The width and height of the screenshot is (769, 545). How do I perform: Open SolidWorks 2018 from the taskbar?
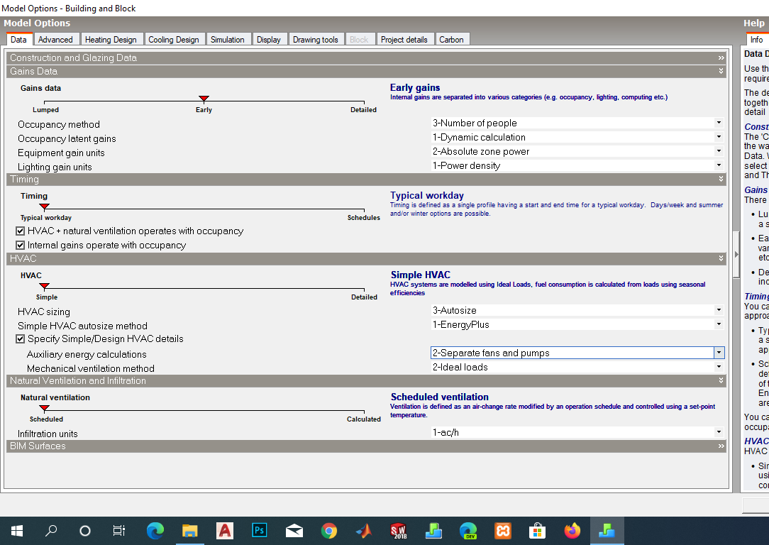tap(398, 531)
